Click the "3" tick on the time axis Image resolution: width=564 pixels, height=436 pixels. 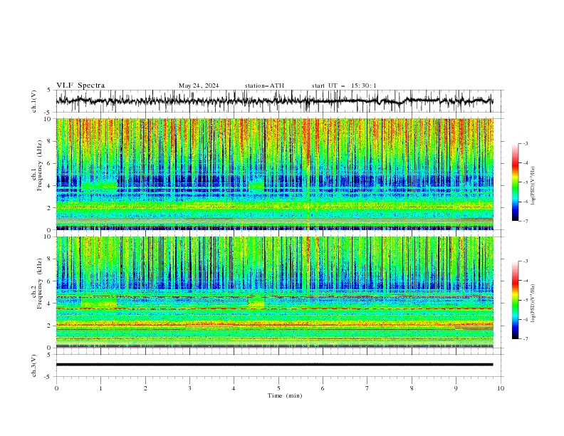(189, 388)
